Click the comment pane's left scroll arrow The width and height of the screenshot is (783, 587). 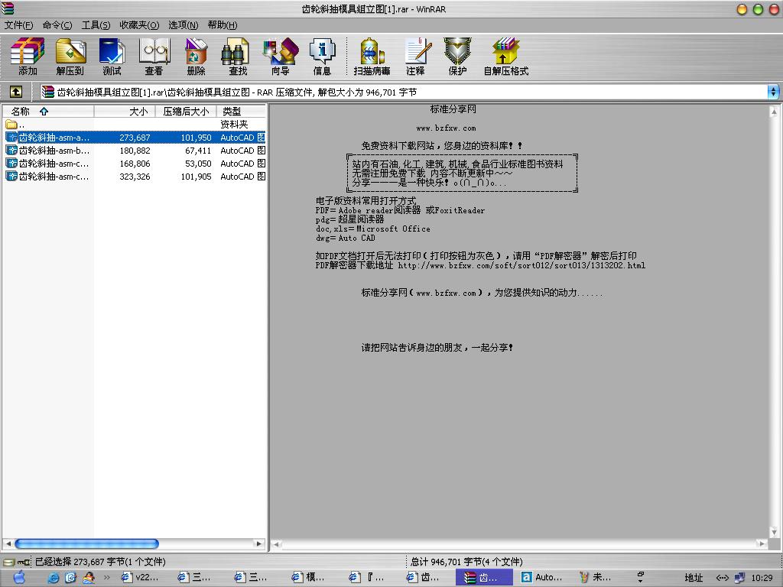point(276,544)
